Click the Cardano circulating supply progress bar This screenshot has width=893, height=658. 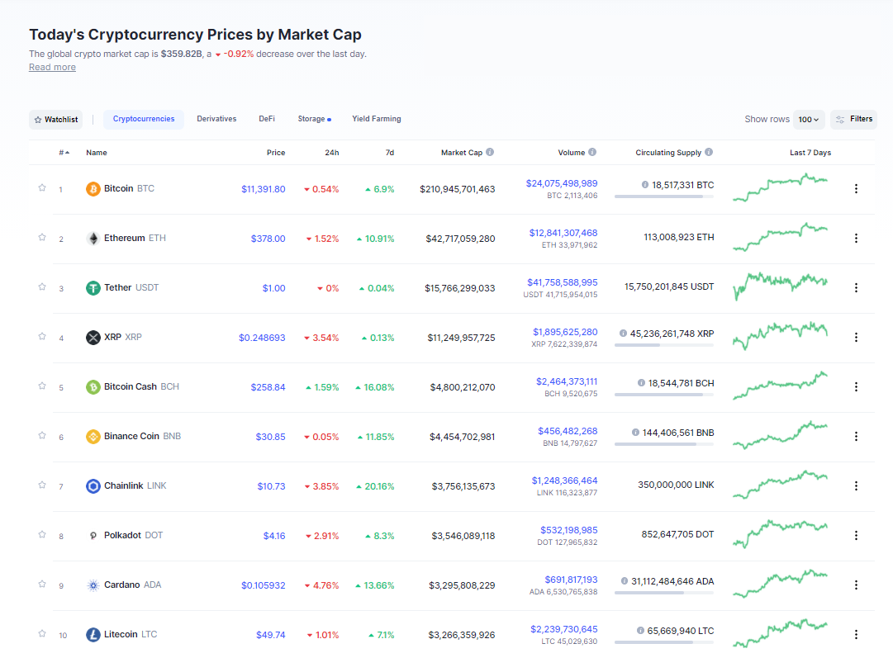tap(664, 593)
